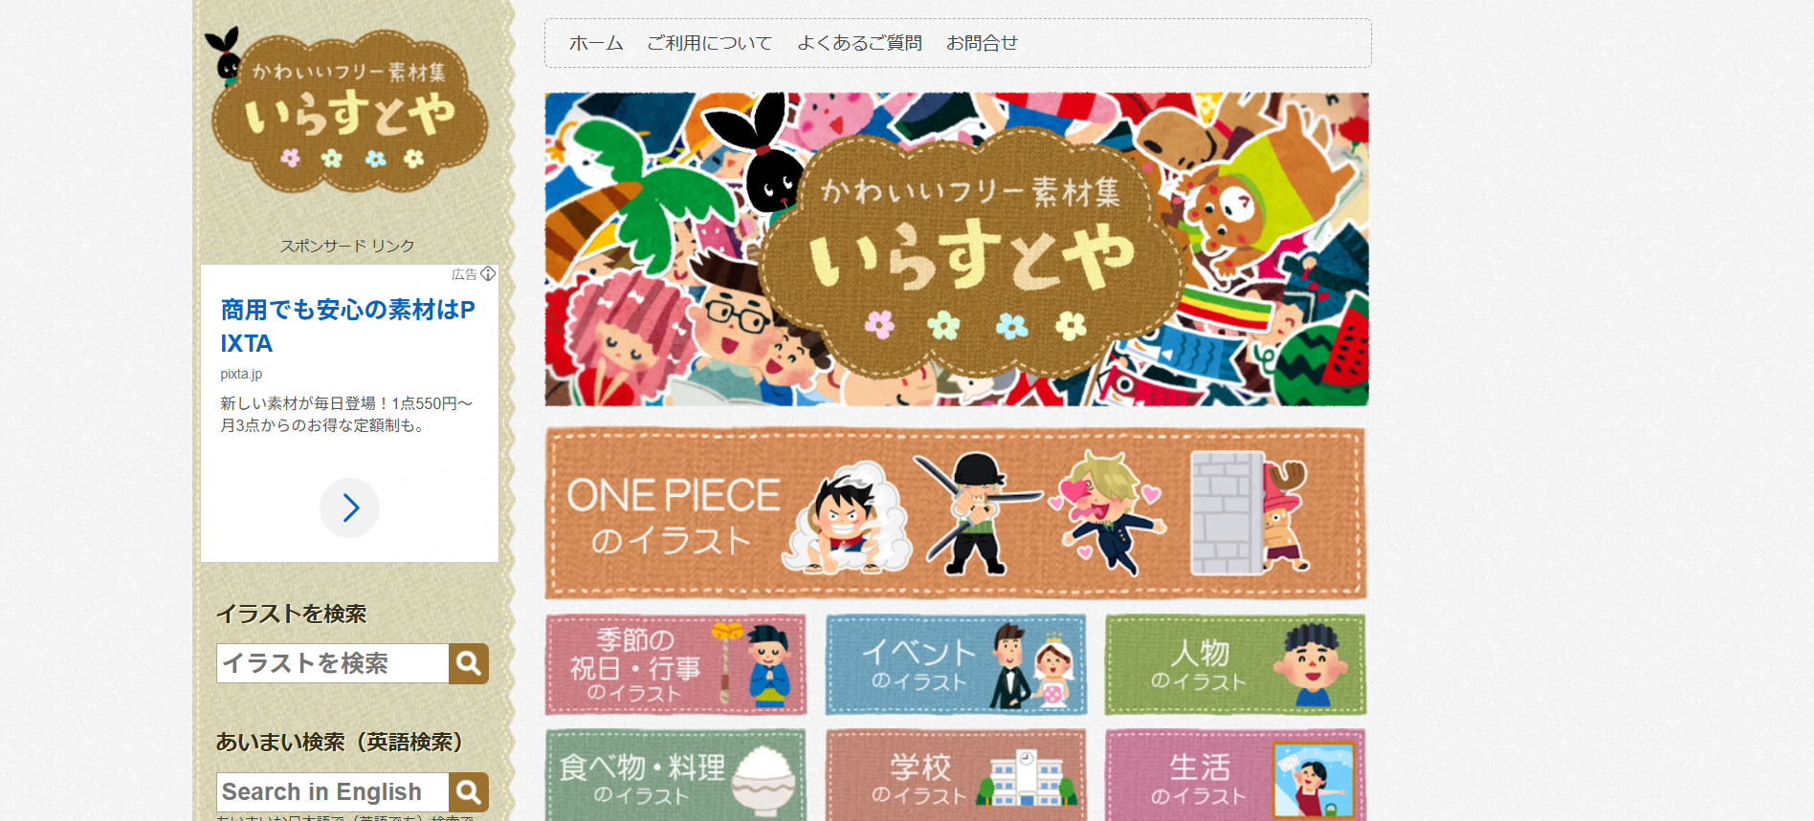The height and width of the screenshot is (821, 1814).
Task: Open the ご利用について menu item
Action: (x=709, y=43)
